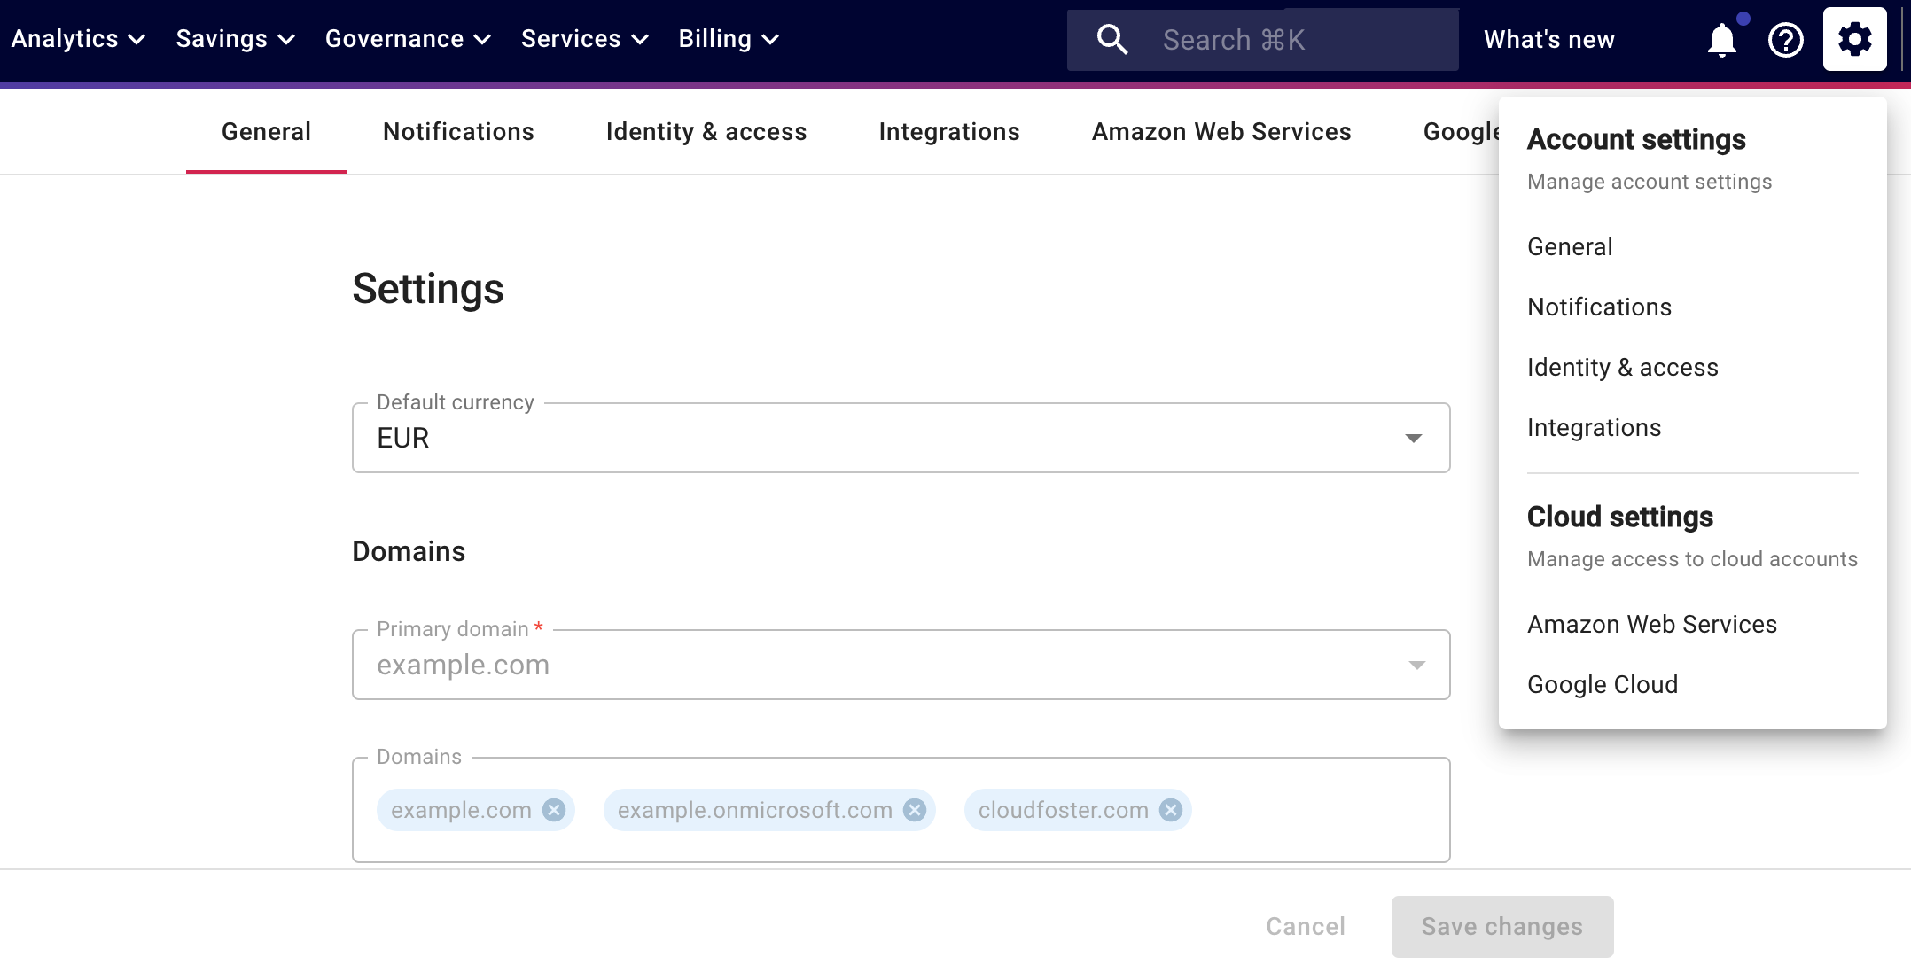The width and height of the screenshot is (1911, 973).
Task: Click the Settings gear icon
Action: pyautogui.click(x=1858, y=38)
